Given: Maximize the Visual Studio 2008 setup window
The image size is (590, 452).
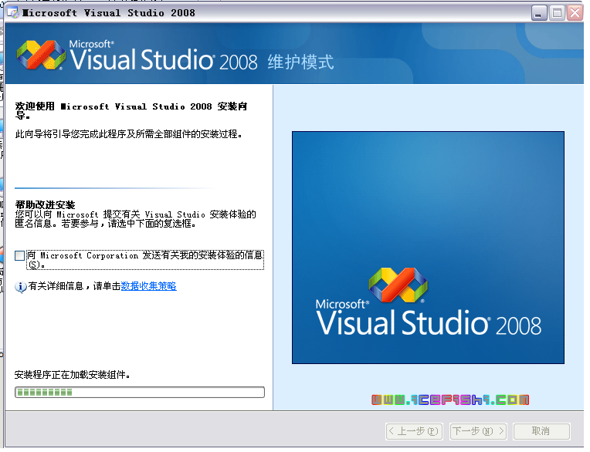Looking at the screenshot, I should [x=558, y=13].
